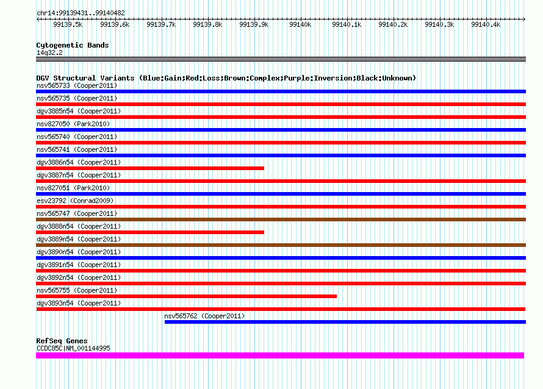Open variant nsv565741 (Cooper2011) label

pos(77,149)
